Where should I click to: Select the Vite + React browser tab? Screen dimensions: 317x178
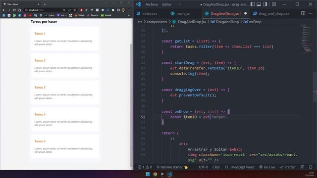(x=21, y=4)
